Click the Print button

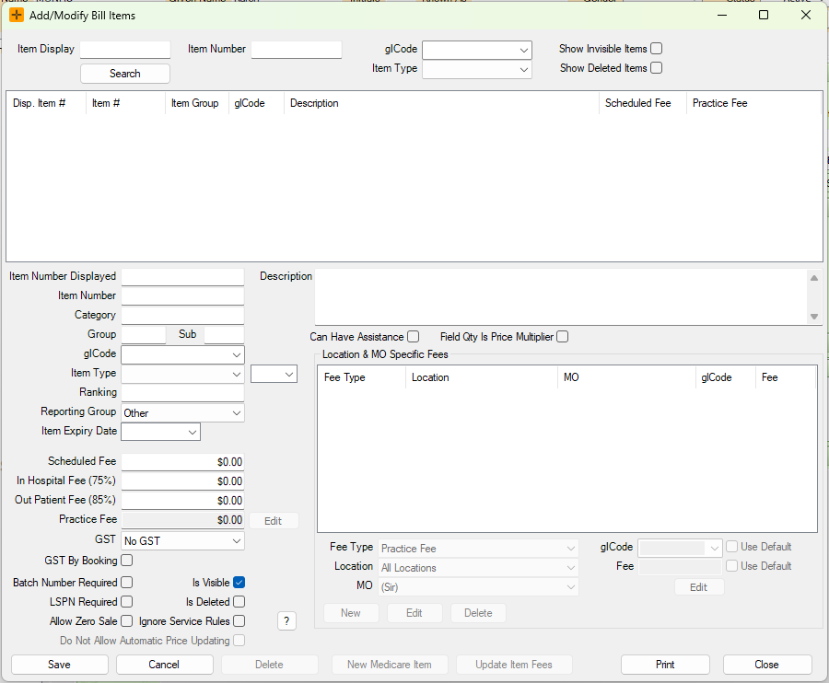click(665, 665)
